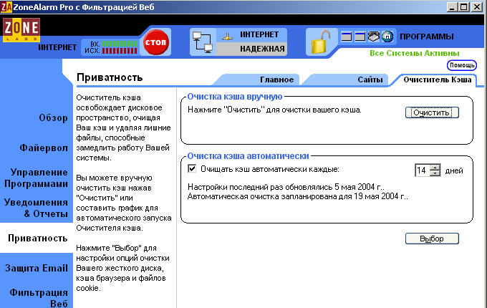This screenshot has height=308, width=487.
Task: Open the Файервол sidebar section
Action: [44, 148]
